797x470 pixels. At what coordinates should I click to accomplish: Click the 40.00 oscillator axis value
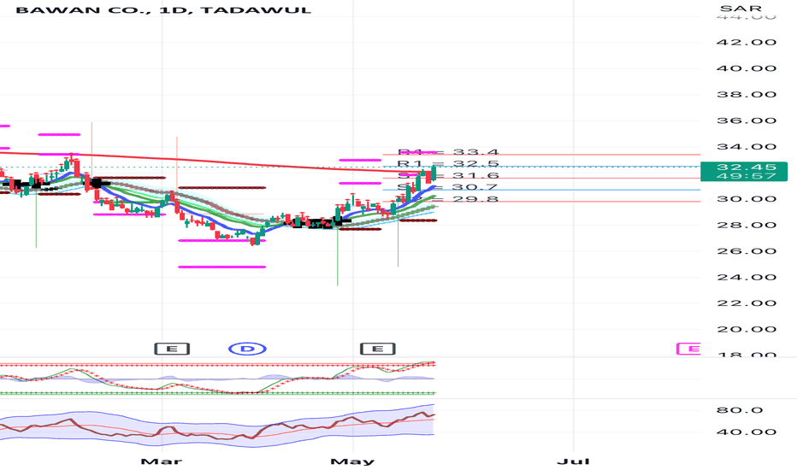point(747,432)
